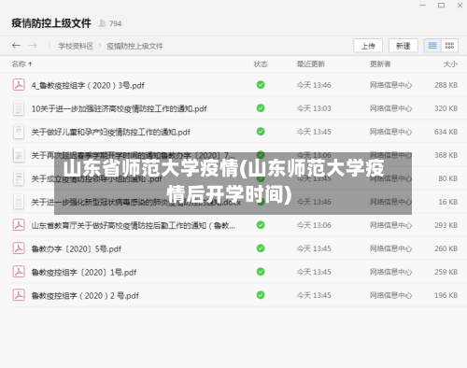Click sync status of 鲁教办字 5号.pdf
Image resolution: width=467 pixels, height=368 pixels.
point(261,248)
